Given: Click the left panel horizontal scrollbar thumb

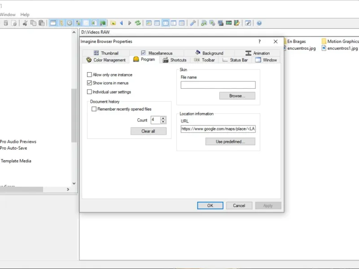Looking at the screenshot, I should pos(21,189).
